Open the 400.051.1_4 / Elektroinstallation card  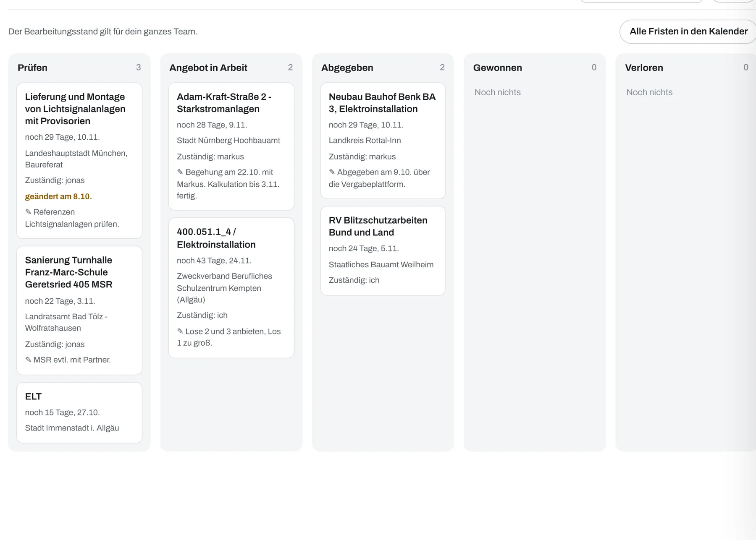click(231, 288)
